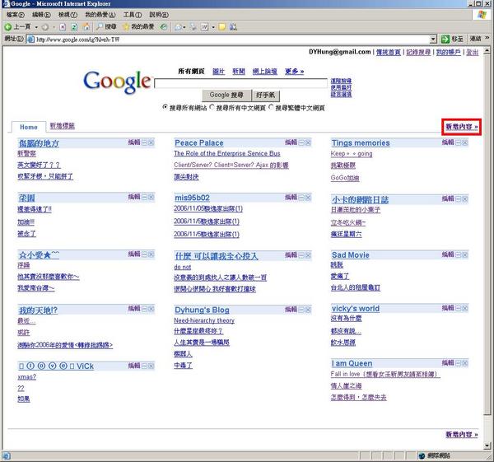Open the 我的最愛 star favorites pane

point(138,27)
